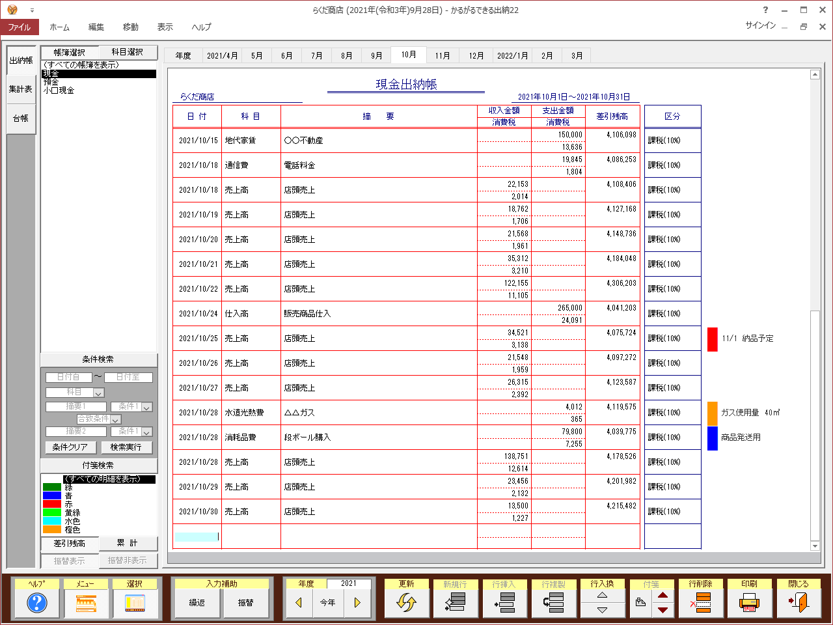Screen dimensions: 833x625
Task: Click the 振替 input assist button
Action: pos(246,603)
